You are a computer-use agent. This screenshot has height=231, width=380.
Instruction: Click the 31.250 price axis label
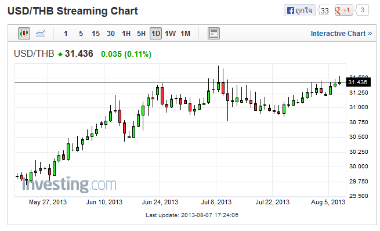point(359,93)
